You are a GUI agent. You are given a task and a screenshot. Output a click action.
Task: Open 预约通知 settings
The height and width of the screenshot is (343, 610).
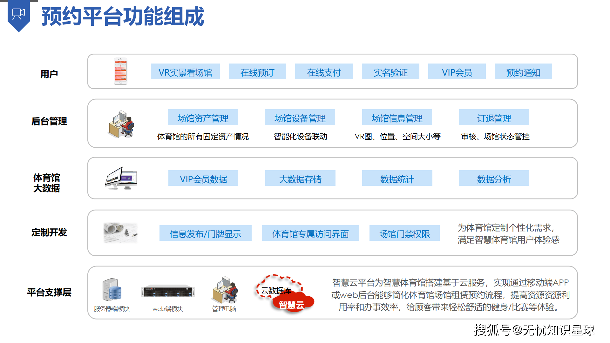(x=523, y=72)
